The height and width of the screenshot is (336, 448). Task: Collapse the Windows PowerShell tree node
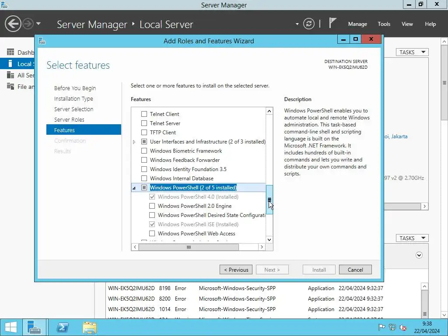coord(134,188)
